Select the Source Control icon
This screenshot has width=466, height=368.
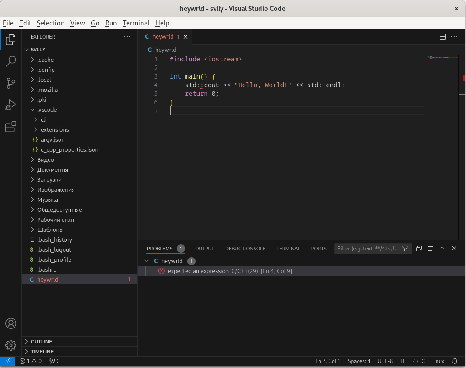(x=10, y=83)
